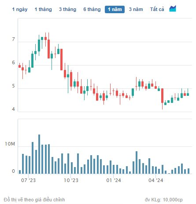
Task: Select the 6 tháng range tab
Action: [92, 9]
